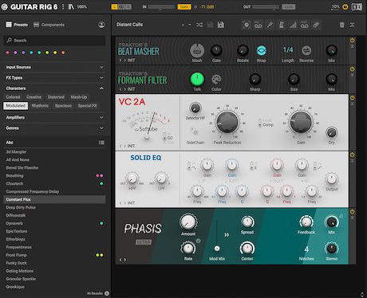The image size is (367, 298).
Task: Deselect the Modulated character tag
Action: [15, 106]
